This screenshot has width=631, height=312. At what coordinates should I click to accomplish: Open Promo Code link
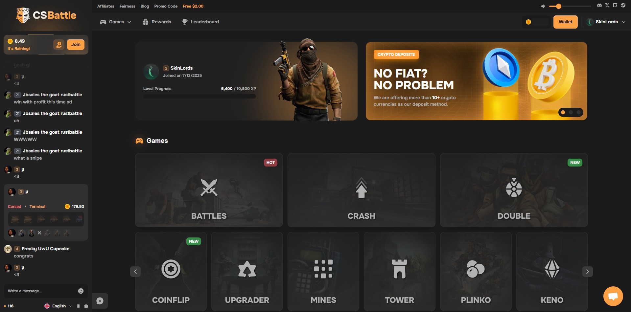point(166,6)
